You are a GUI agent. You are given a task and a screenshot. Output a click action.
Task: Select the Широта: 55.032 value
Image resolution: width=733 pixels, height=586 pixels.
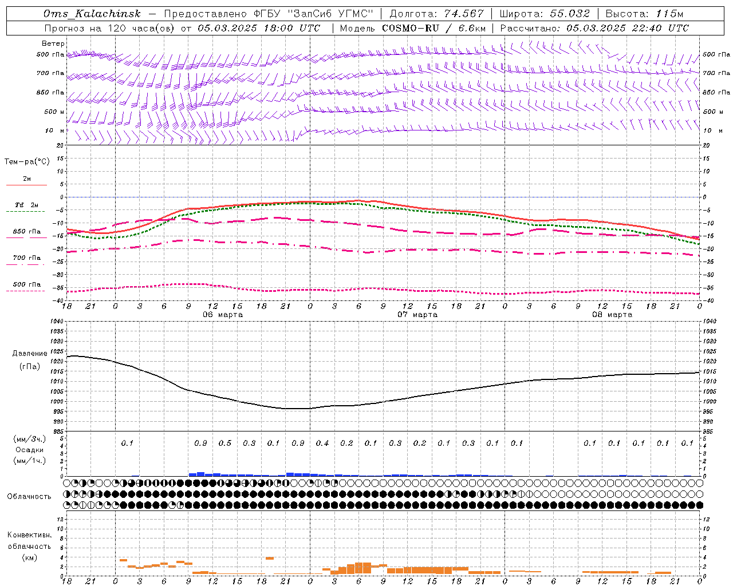[x=545, y=14]
